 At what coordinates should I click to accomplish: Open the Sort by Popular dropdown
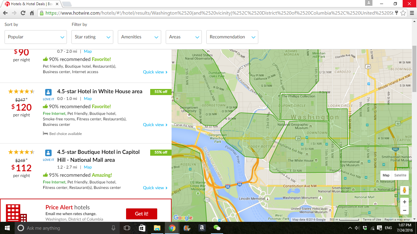coord(36,37)
